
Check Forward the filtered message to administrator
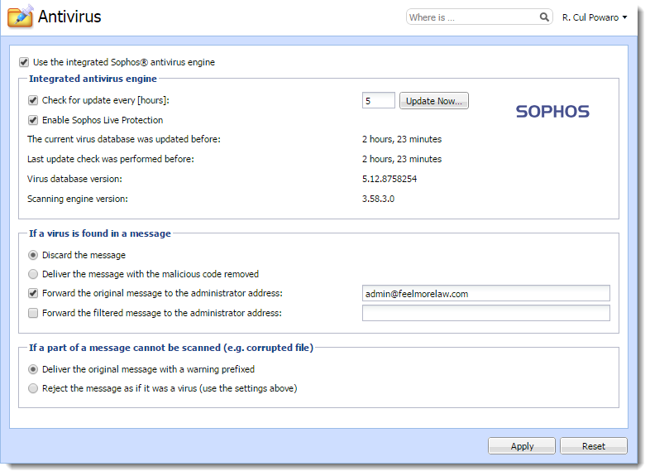(33, 313)
